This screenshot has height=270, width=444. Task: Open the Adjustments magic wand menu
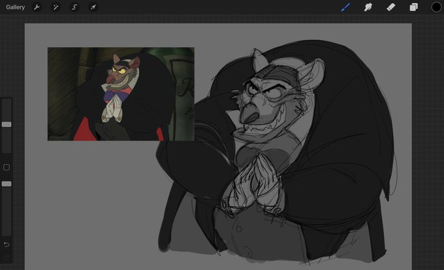click(55, 7)
